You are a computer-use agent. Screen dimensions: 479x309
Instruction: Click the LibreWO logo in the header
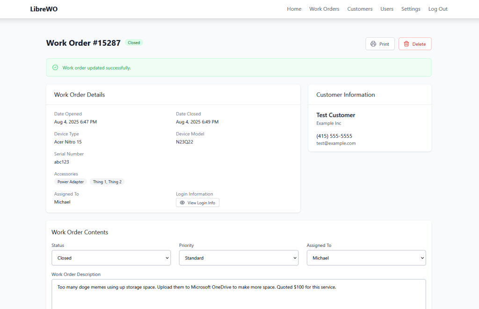coord(44,8)
